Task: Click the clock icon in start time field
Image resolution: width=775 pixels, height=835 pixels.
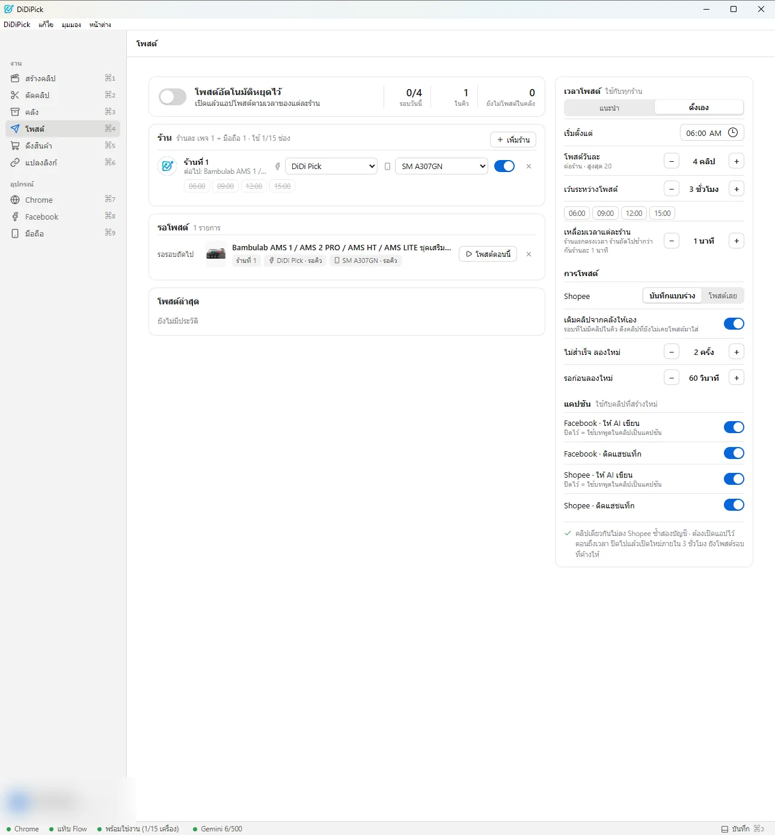Action: coord(733,133)
